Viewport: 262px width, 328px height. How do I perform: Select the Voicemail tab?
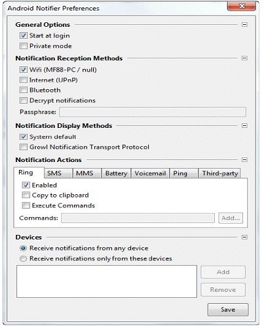tap(150, 173)
